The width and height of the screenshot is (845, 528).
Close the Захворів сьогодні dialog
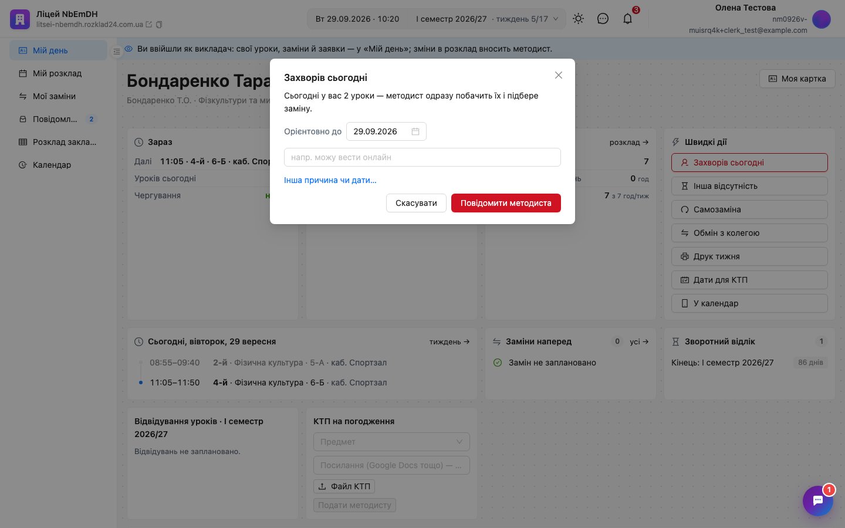pyautogui.click(x=559, y=75)
